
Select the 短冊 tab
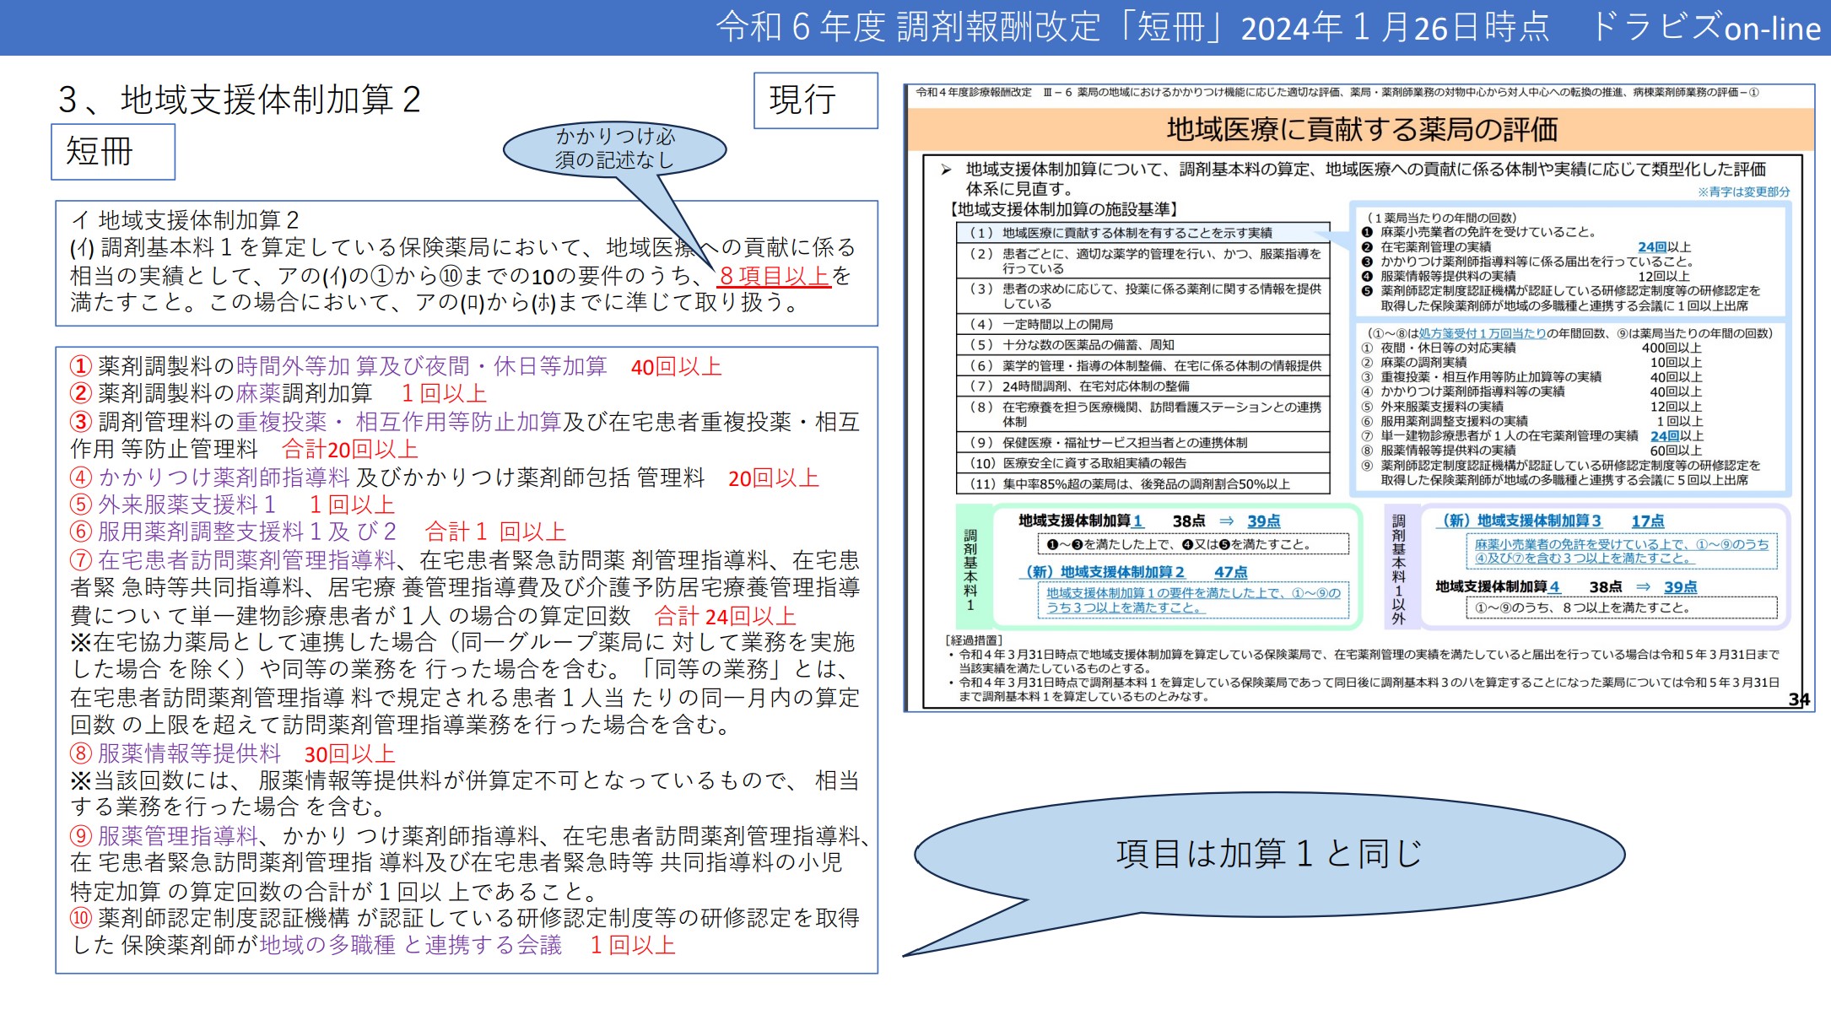(x=115, y=154)
